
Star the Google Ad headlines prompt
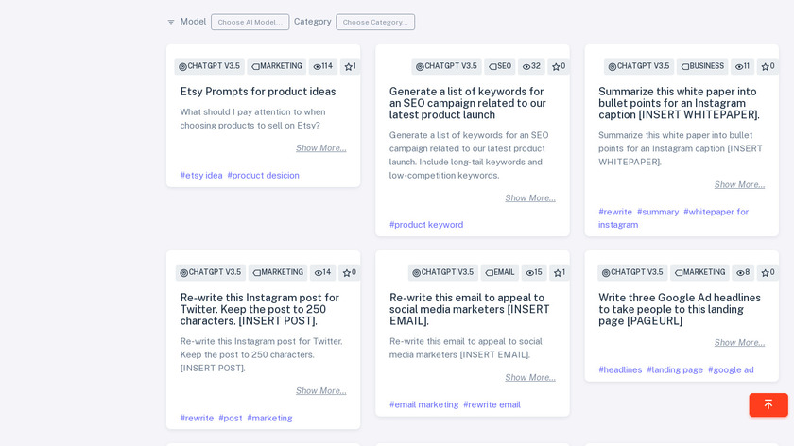pos(766,272)
